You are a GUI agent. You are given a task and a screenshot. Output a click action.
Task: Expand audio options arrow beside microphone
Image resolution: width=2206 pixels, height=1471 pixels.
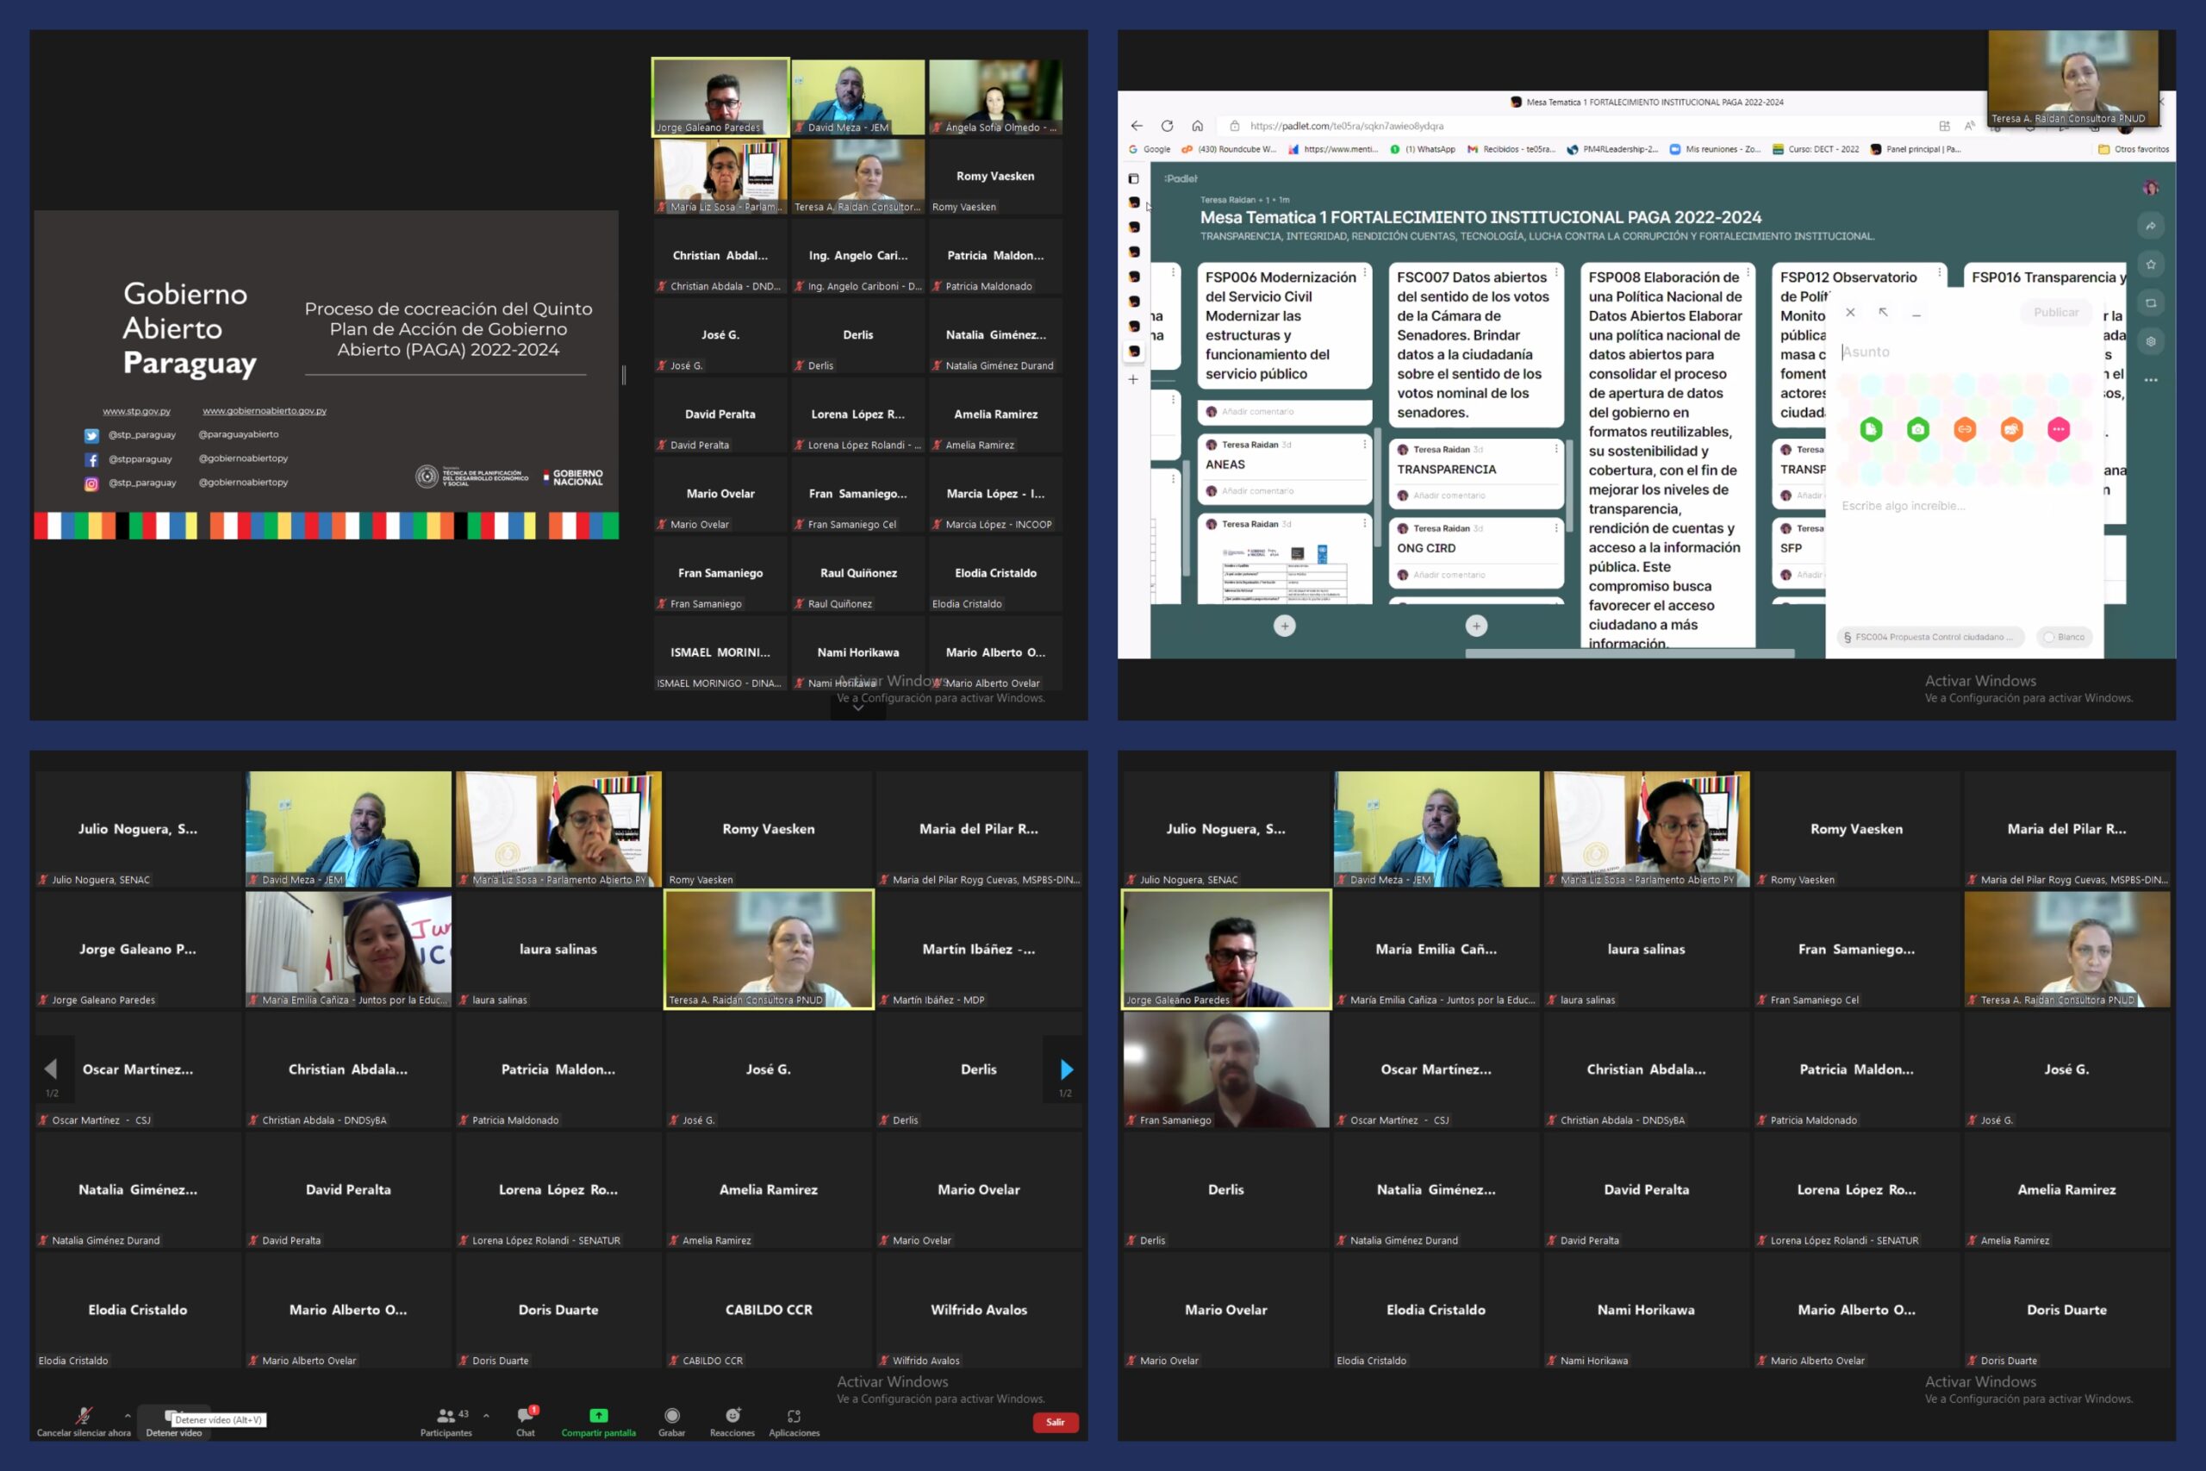click(x=128, y=1416)
